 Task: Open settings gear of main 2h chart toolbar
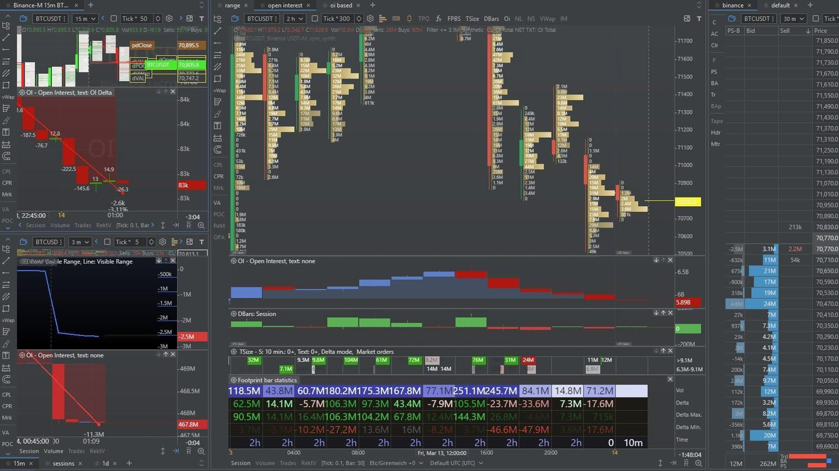370,19
